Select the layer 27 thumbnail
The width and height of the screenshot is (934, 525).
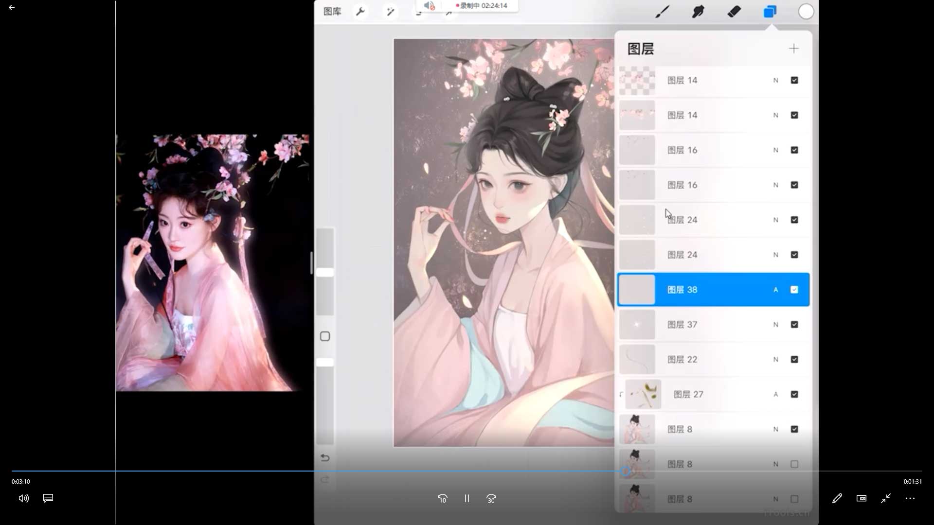643,394
